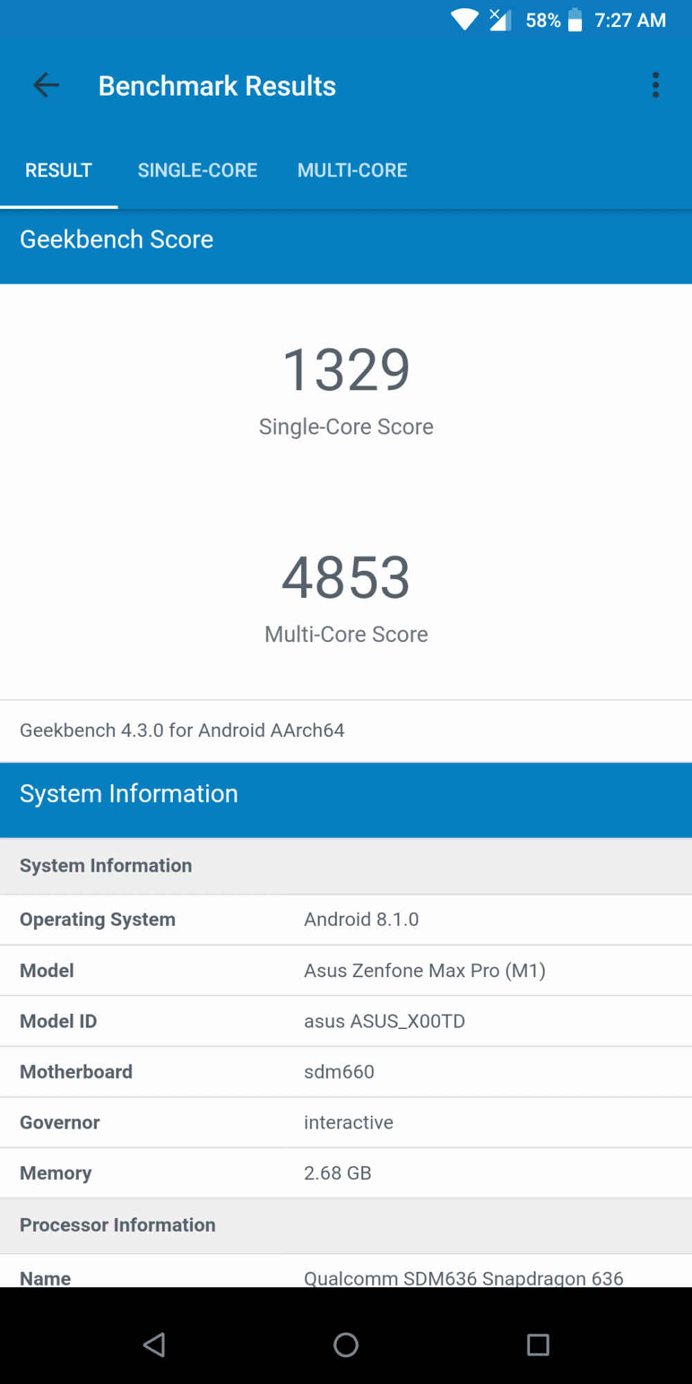
Task: Open the three-dot overflow menu
Action: click(x=655, y=84)
